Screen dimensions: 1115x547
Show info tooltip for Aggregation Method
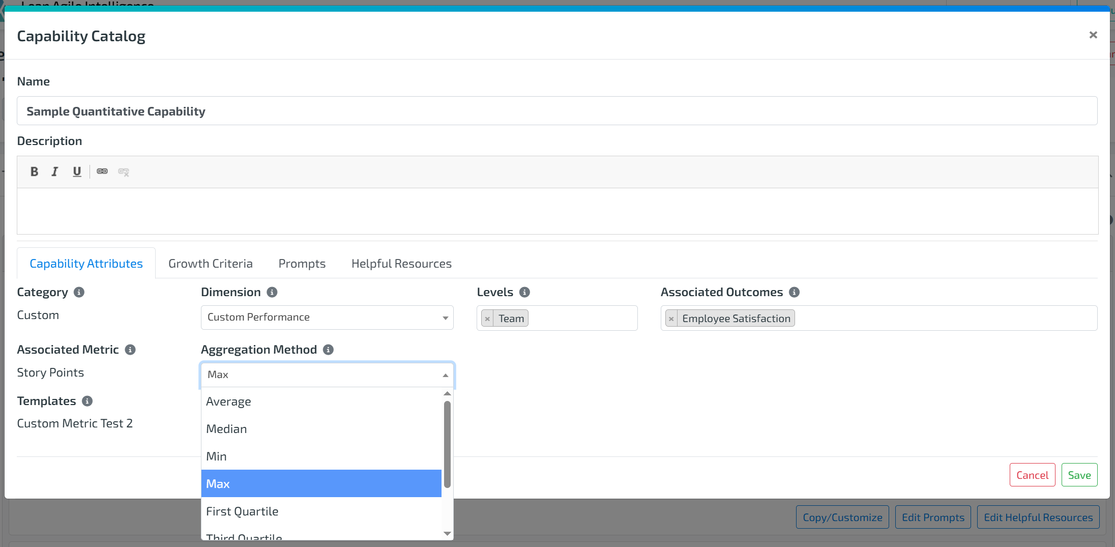[328, 350]
